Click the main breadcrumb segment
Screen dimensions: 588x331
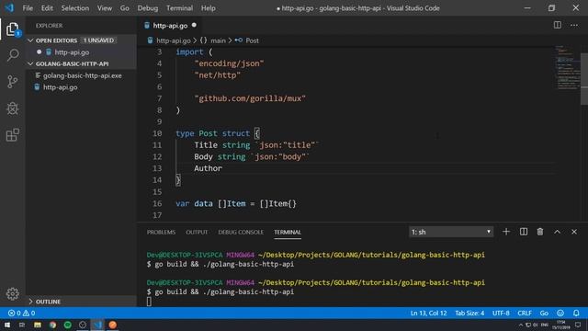tap(218, 40)
